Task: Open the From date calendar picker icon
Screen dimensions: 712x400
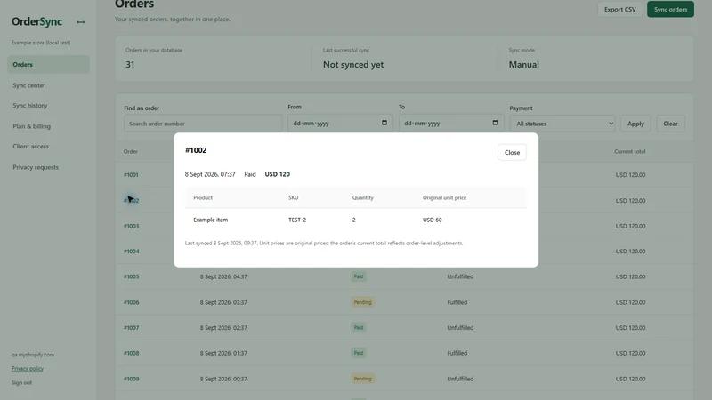Action: (384, 123)
